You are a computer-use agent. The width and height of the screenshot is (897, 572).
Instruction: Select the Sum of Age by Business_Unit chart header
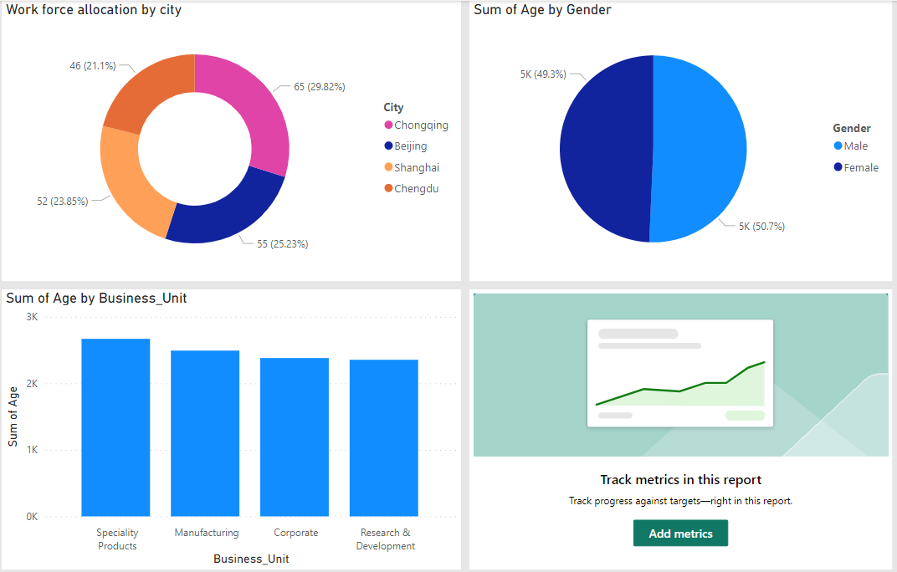click(95, 298)
